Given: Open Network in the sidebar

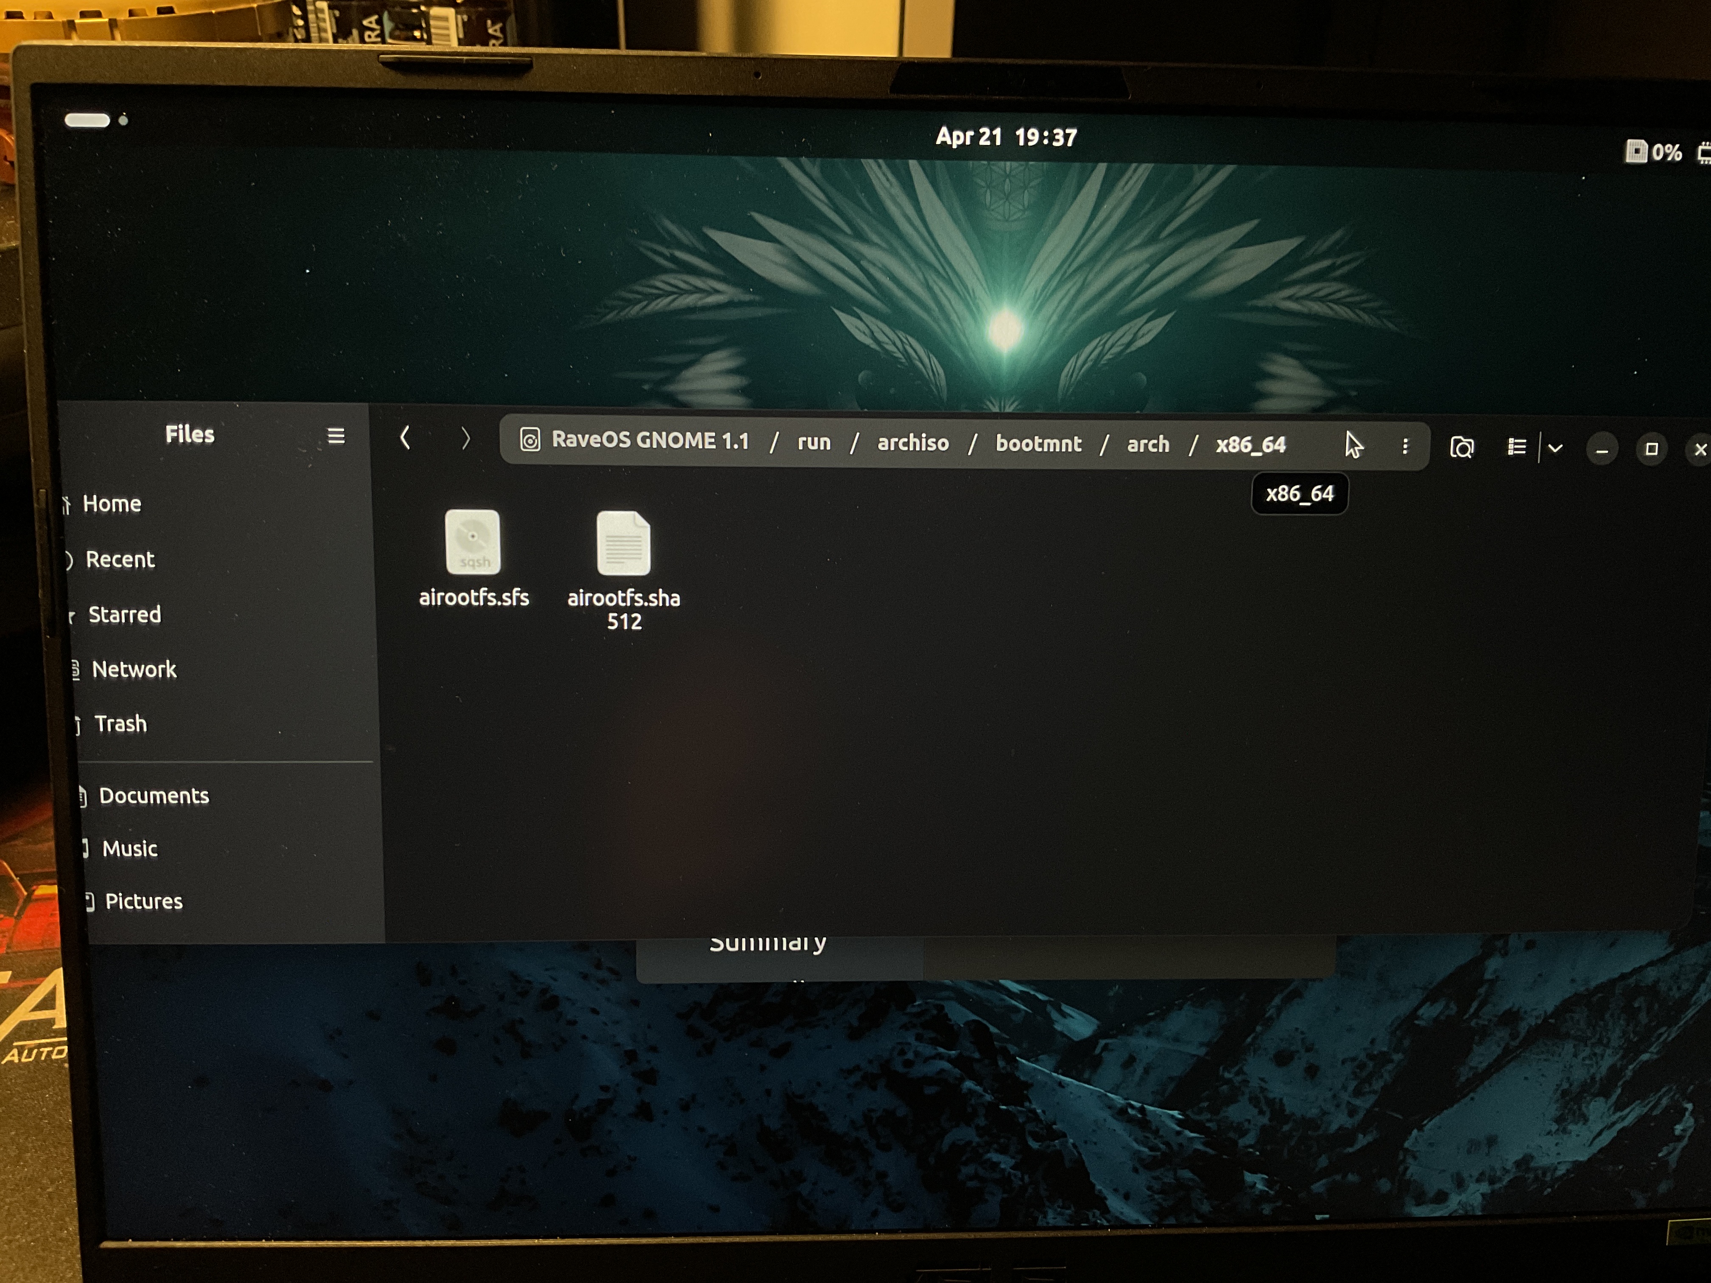Looking at the screenshot, I should [134, 669].
